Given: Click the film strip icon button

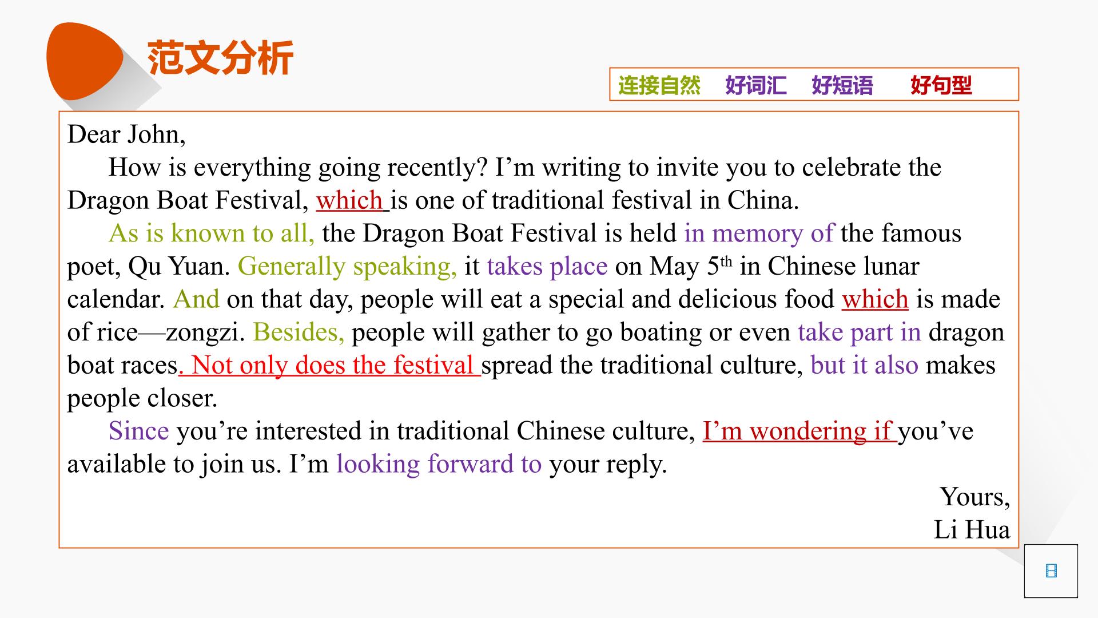Looking at the screenshot, I should (1051, 571).
